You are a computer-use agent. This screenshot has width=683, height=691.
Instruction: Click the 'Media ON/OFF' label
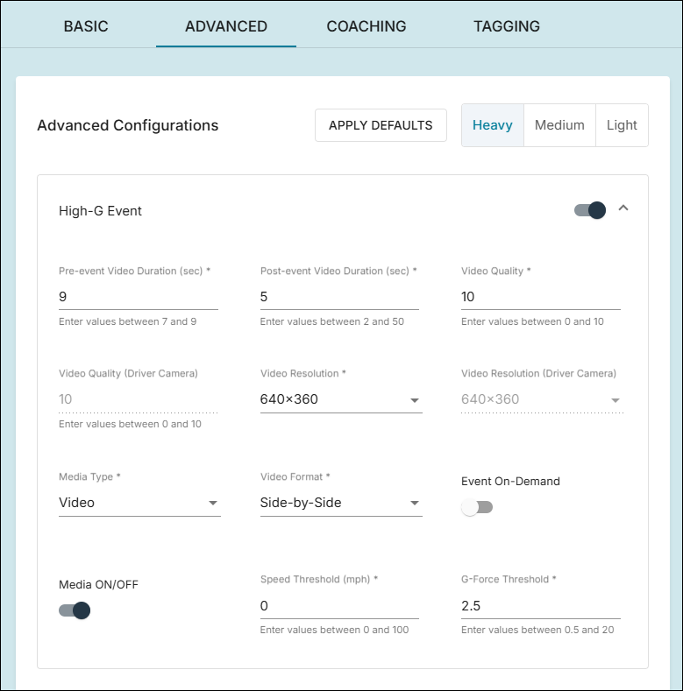(98, 585)
